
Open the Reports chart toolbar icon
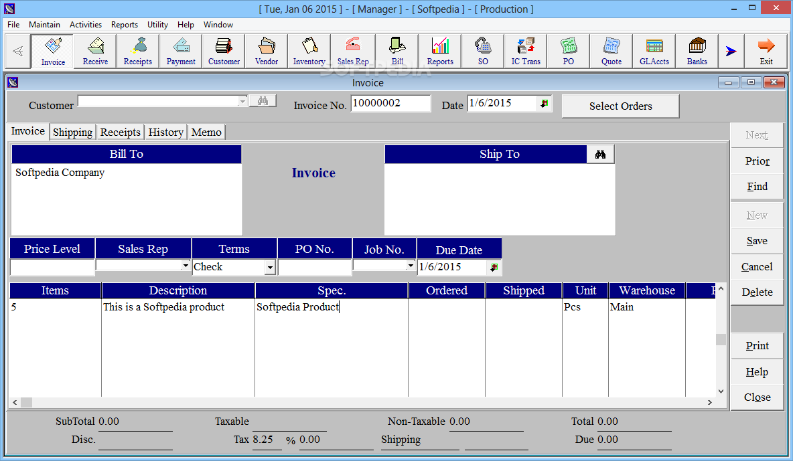pos(440,51)
